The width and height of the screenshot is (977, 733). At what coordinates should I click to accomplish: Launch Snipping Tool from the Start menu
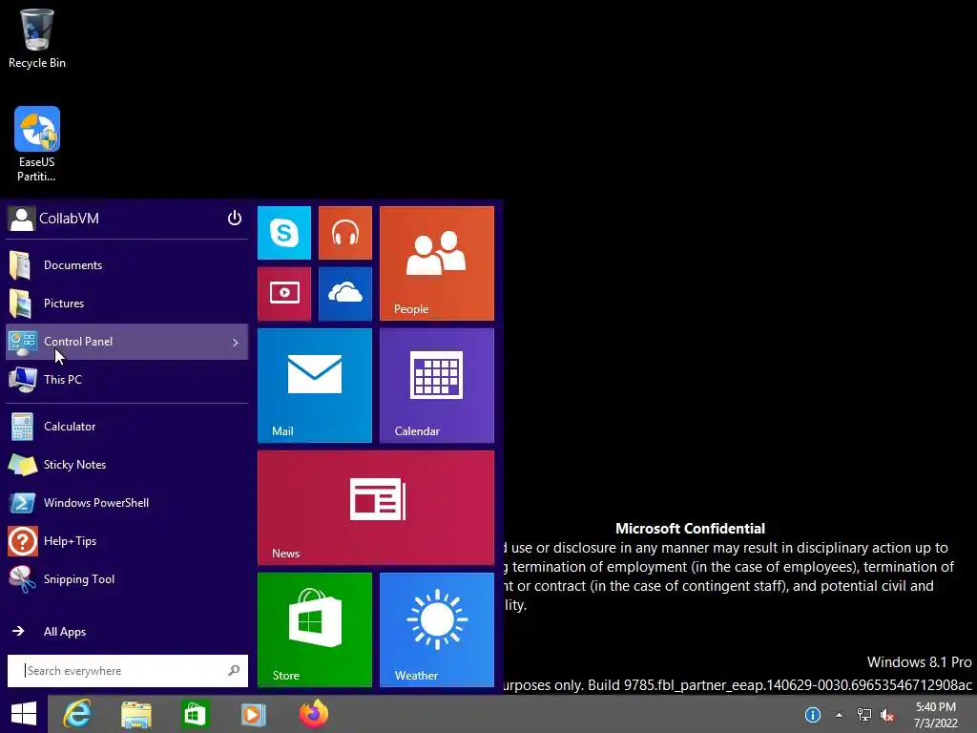(x=127, y=579)
